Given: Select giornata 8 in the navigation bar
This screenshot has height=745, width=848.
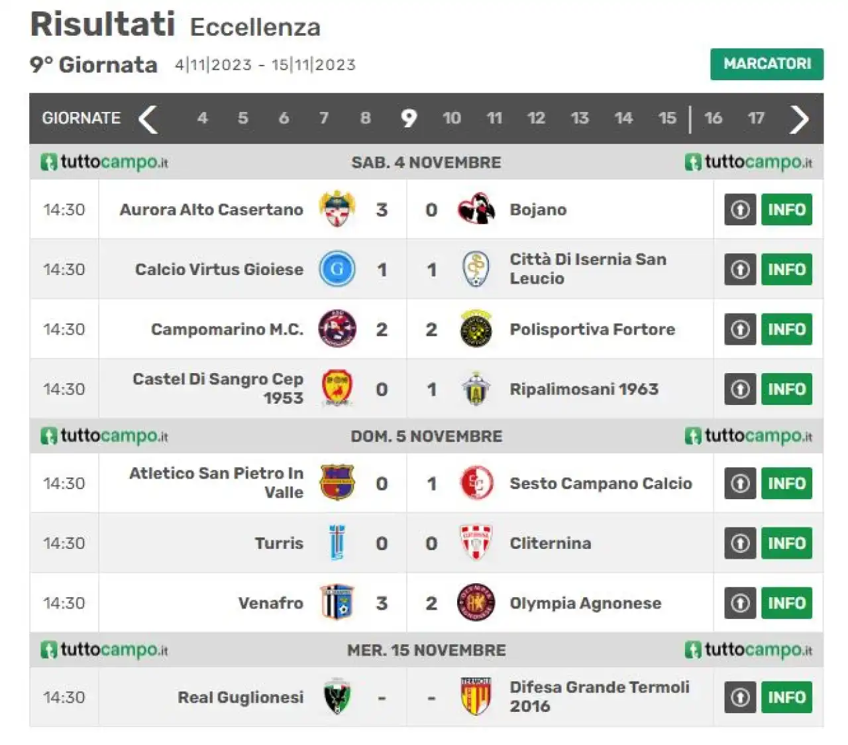Looking at the screenshot, I should click(x=365, y=119).
